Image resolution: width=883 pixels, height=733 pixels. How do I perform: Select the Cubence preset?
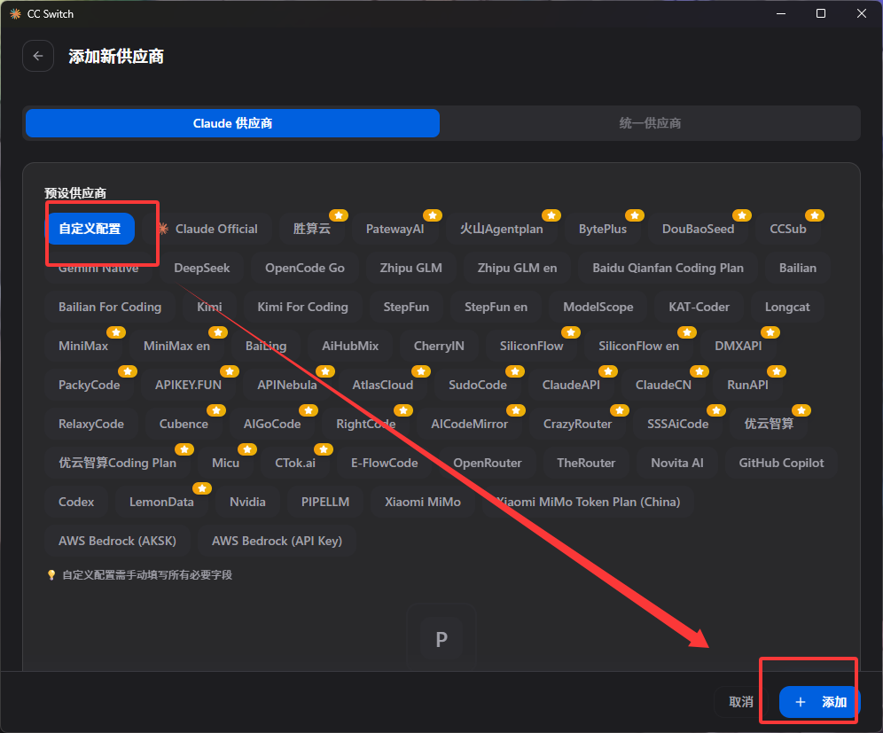click(184, 424)
